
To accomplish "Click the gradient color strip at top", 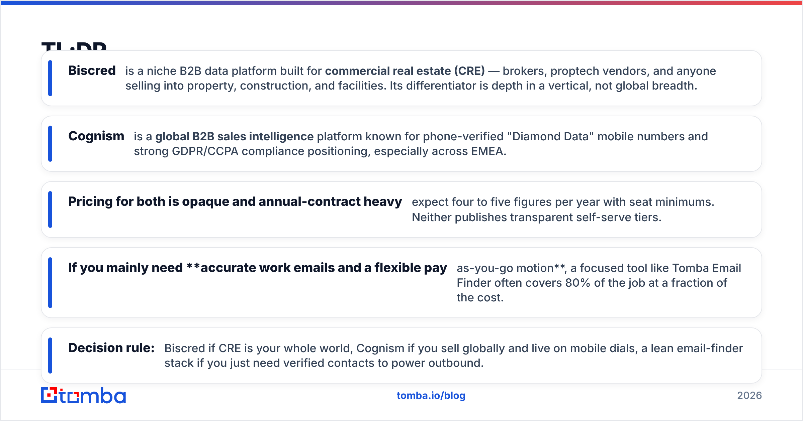I will tap(401, 2).
